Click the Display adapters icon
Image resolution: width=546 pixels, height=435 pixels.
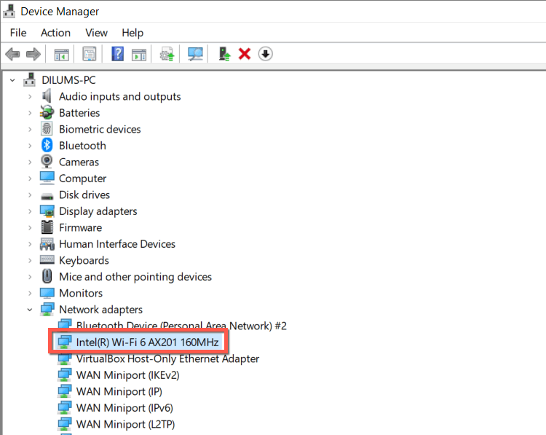pyautogui.click(x=47, y=211)
